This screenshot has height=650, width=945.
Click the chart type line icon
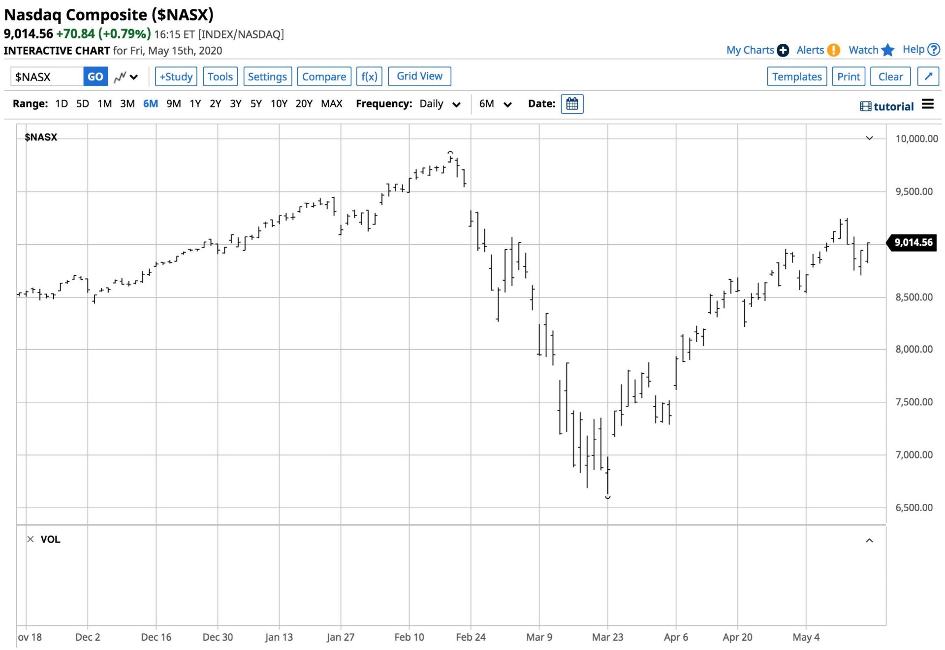click(x=120, y=77)
